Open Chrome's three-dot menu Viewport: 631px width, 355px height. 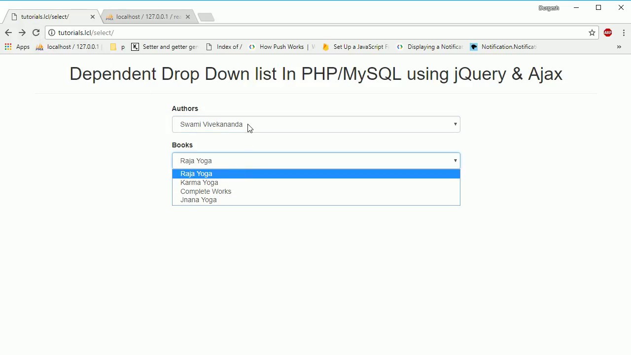coord(624,33)
